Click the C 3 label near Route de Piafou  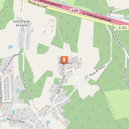click(x=86, y=77)
